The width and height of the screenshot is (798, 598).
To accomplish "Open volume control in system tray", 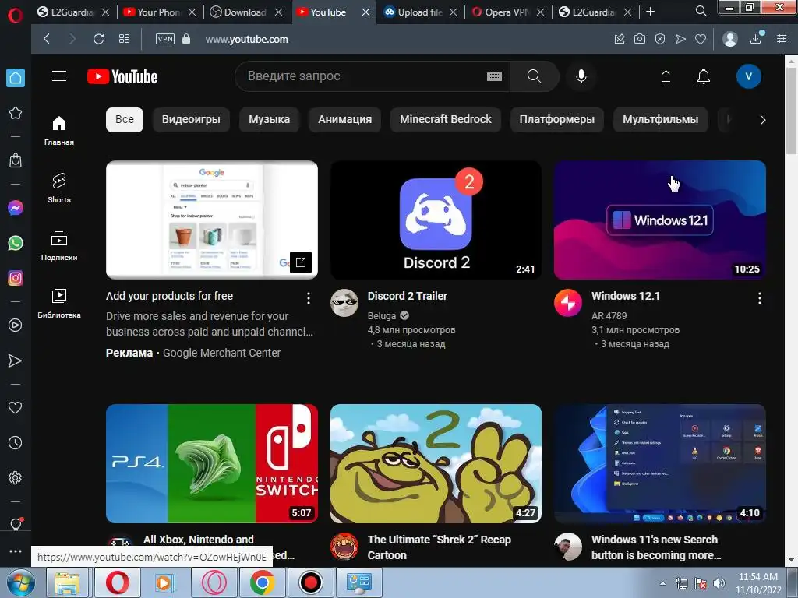I will coord(719,583).
